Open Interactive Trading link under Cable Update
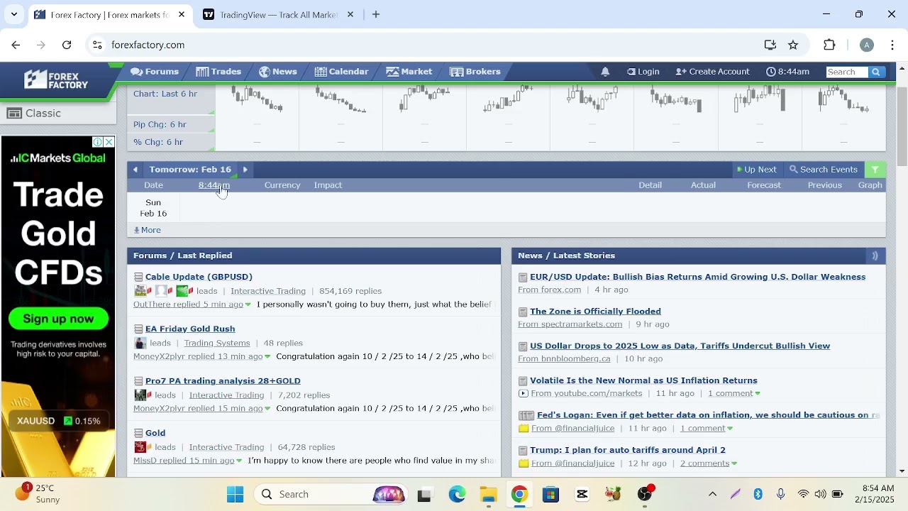 coord(268,291)
